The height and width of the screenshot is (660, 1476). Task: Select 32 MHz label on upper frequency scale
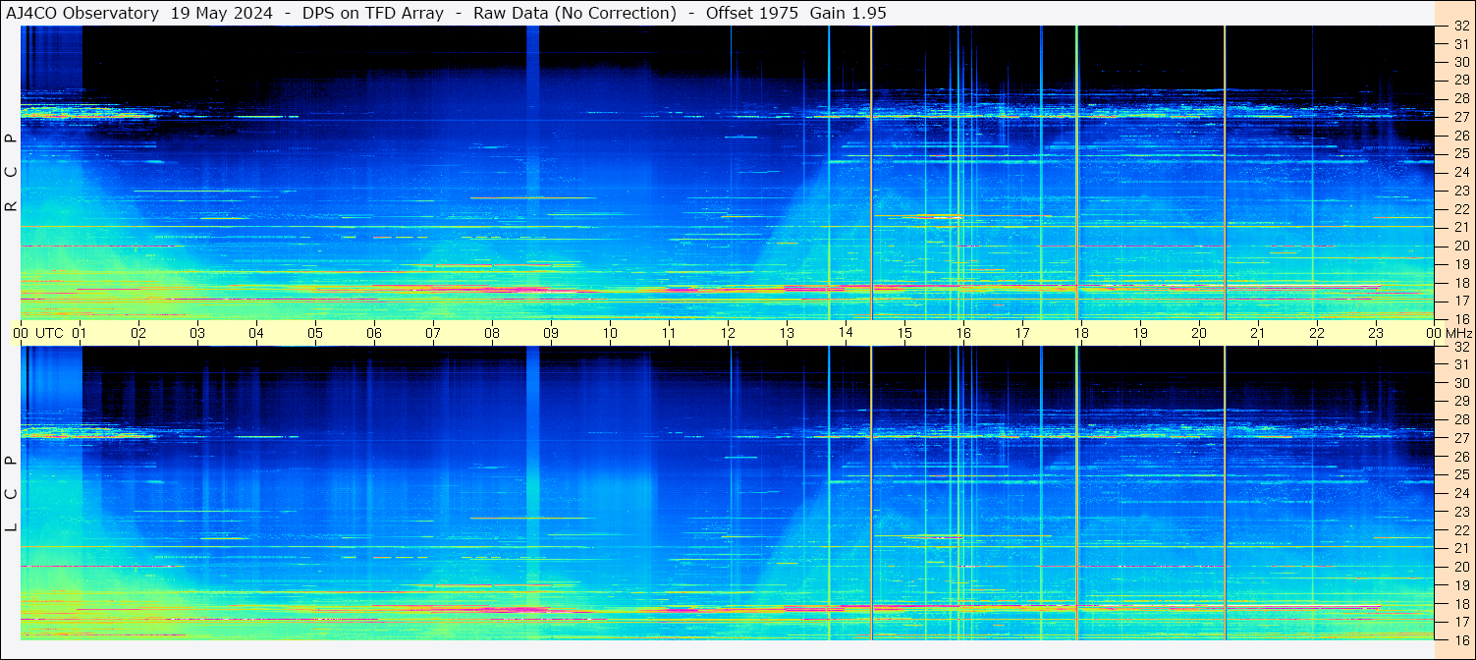click(1460, 27)
